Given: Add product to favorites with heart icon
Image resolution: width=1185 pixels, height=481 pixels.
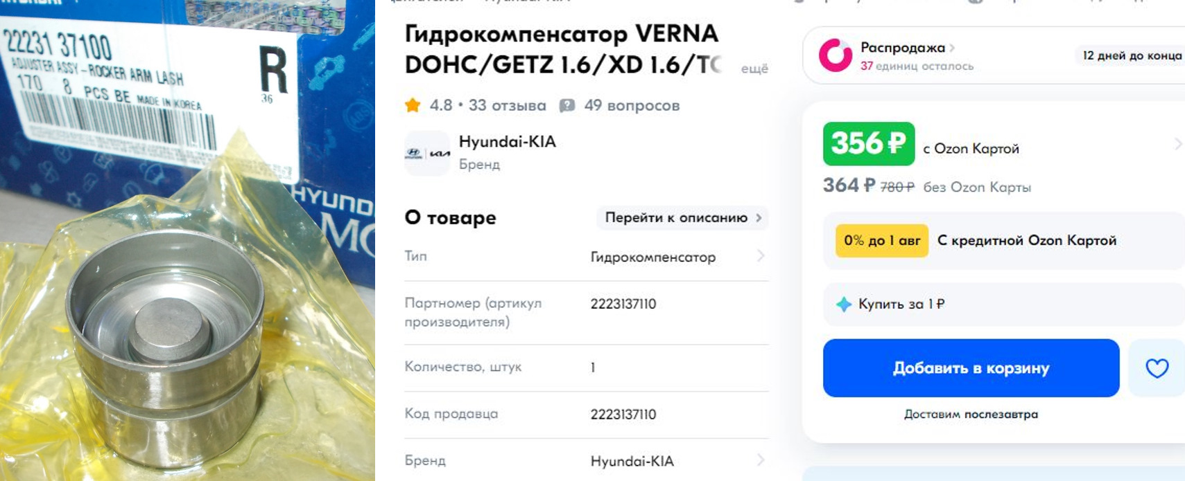Looking at the screenshot, I should 1157,368.
